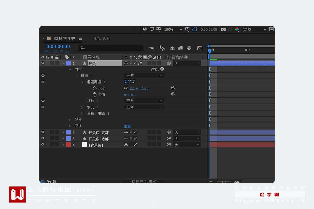
Task: Toggle shy switch on 开关 layer
Action: tap(126, 63)
